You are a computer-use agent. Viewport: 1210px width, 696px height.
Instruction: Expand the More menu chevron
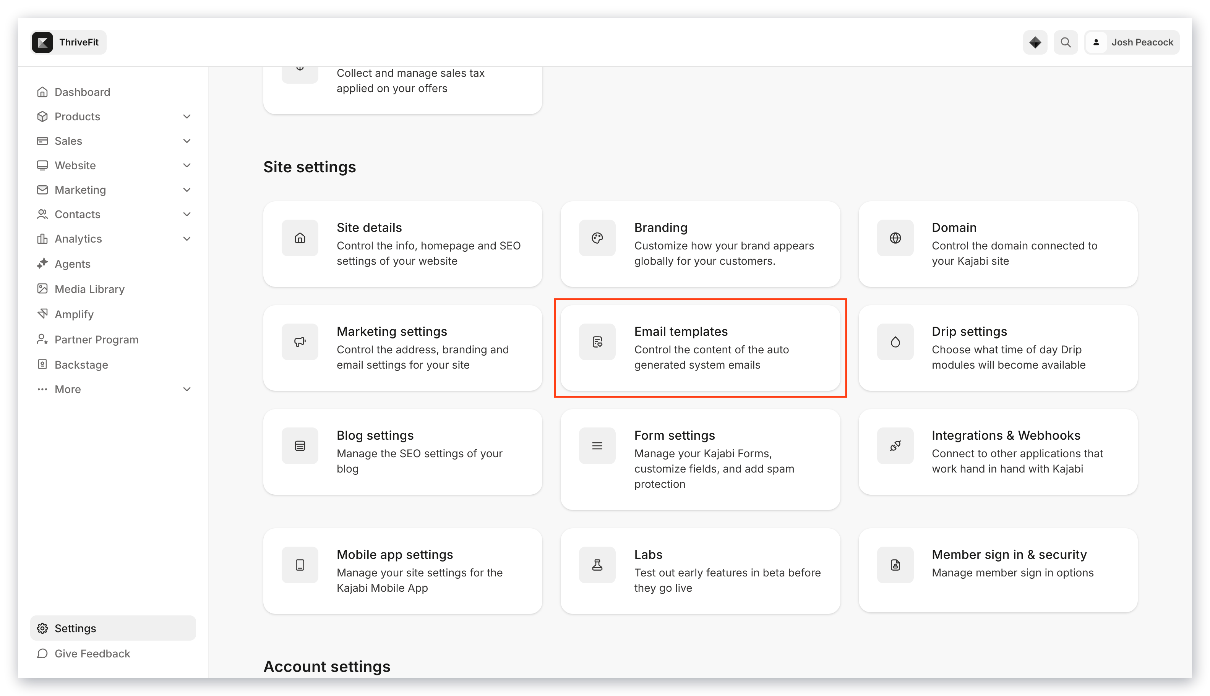click(x=187, y=388)
